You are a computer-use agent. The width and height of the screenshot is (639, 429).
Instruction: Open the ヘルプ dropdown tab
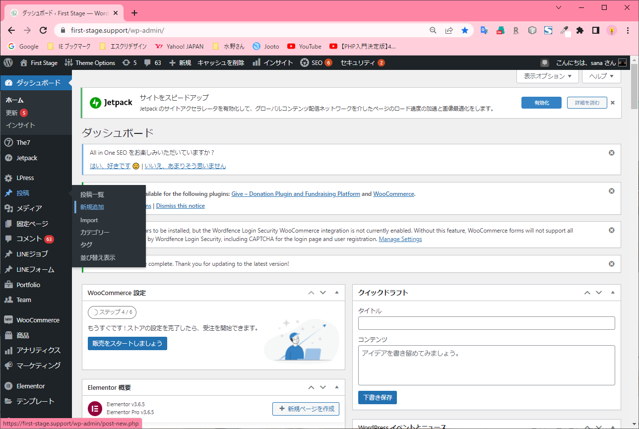(601, 76)
